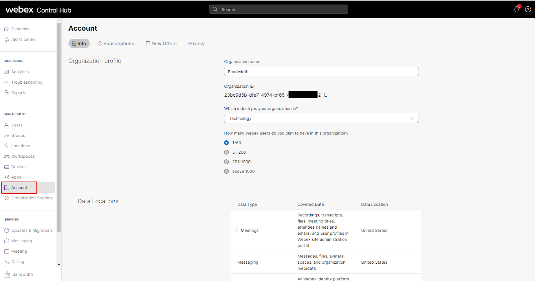The image size is (535, 281).
Task: Click the Apps grid icon
Action: pos(7,177)
